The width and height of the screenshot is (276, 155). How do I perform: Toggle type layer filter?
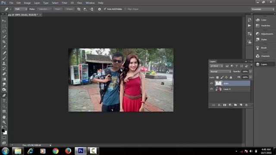click(237, 66)
